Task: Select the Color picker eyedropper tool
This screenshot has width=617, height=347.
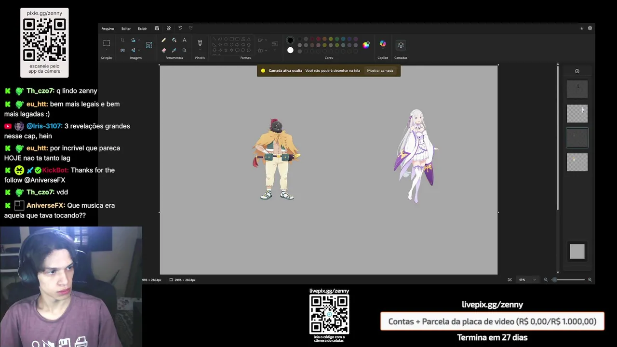Action: [174, 50]
